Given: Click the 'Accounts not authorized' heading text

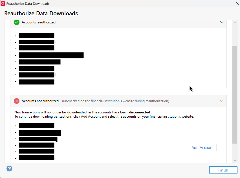Looking at the screenshot, I should [x=40, y=101].
